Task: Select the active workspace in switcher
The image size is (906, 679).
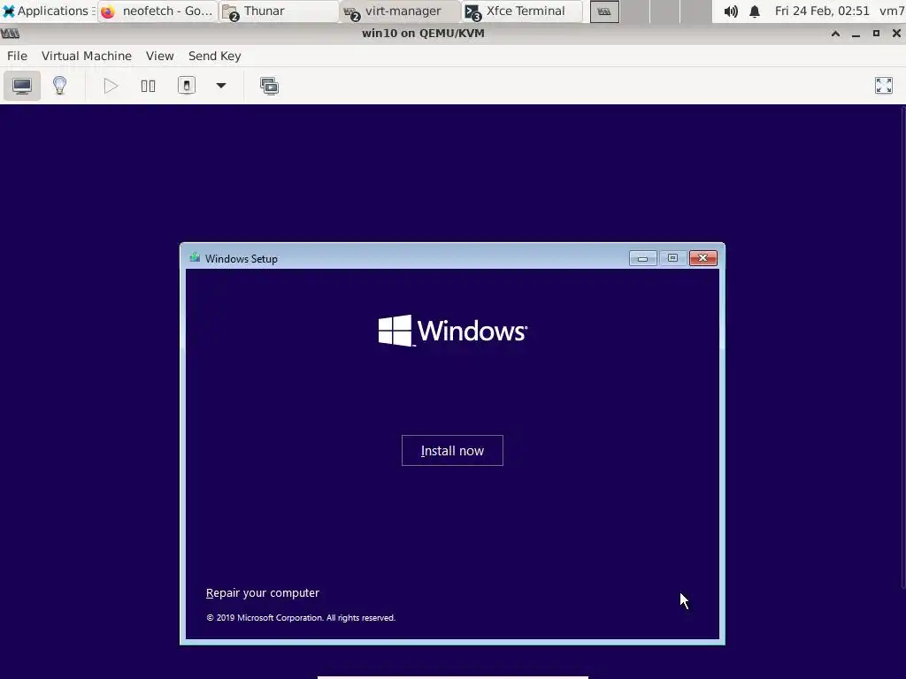Action: pyautogui.click(x=604, y=11)
